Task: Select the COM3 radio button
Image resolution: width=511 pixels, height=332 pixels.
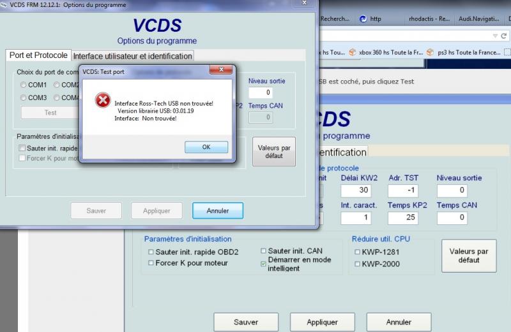Action: (x=23, y=97)
